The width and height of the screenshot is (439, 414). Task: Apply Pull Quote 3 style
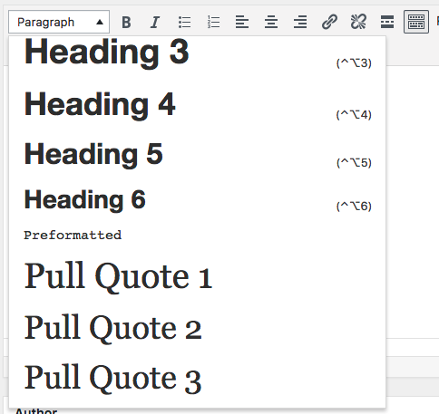click(x=198, y=378)
